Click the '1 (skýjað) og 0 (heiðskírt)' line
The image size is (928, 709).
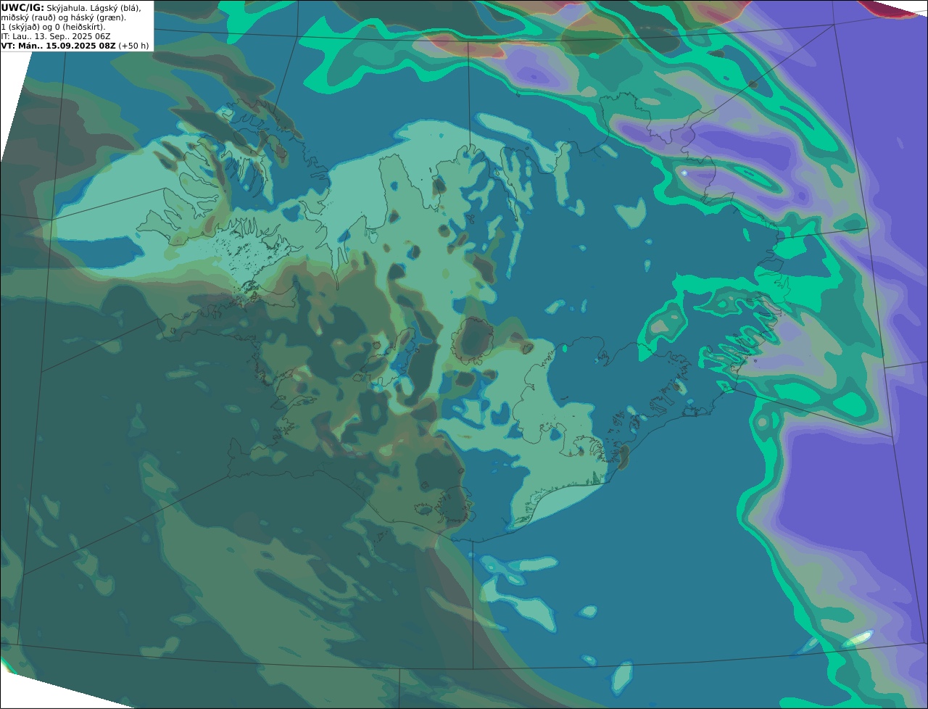53,26
